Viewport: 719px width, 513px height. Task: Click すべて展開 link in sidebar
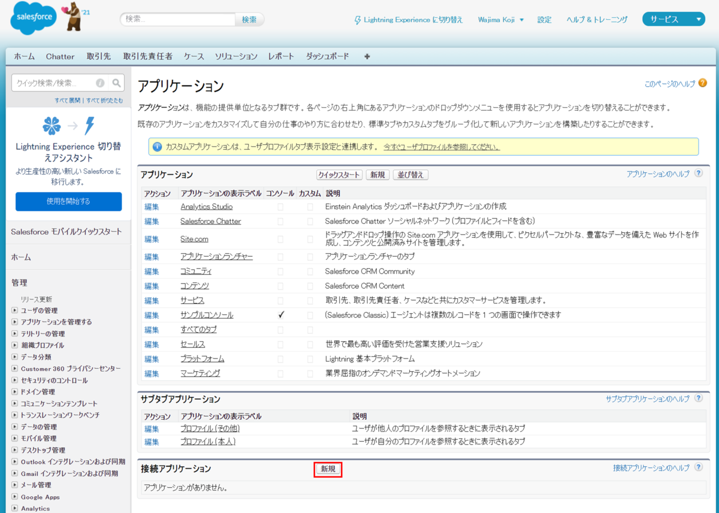tap(68, 100)
